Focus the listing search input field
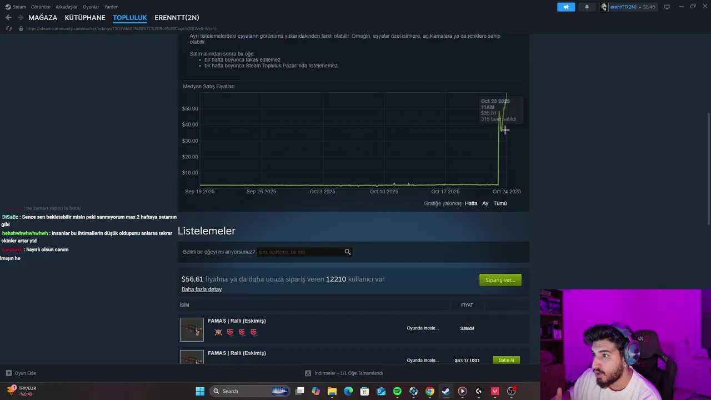This screenshot has height=400, width=711. [x=300, y=252]
